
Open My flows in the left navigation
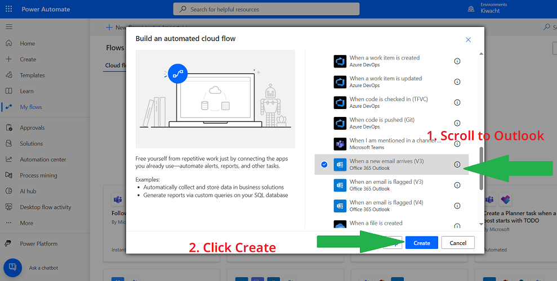click(x=31, y=107)
